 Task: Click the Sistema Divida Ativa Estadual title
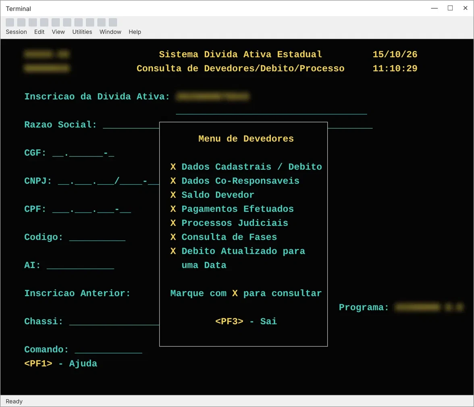241,54
